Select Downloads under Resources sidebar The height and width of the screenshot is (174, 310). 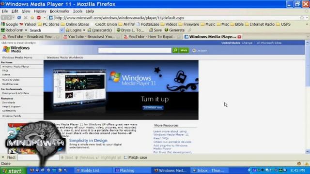click(9, 102)
